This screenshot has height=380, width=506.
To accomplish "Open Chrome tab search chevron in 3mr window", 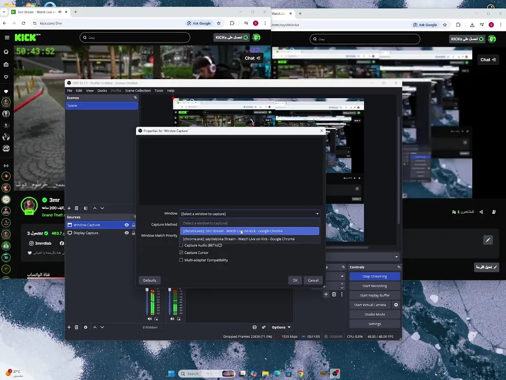I will (4, 12).
